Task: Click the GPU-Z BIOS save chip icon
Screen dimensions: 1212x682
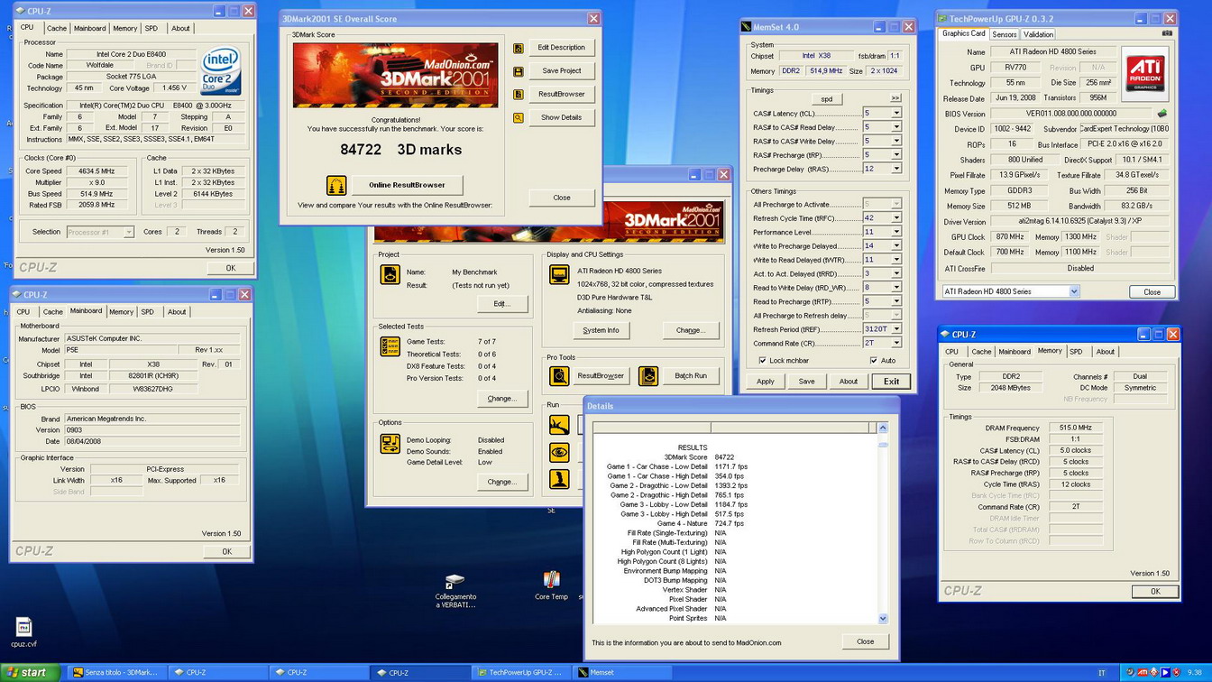Action: 1161,114
